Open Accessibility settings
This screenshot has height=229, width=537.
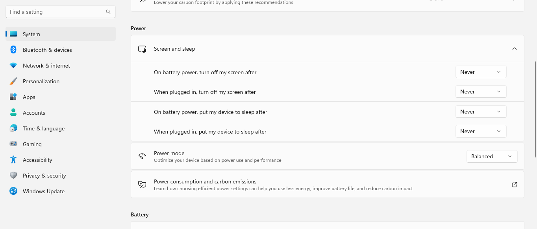pos(37,159)
